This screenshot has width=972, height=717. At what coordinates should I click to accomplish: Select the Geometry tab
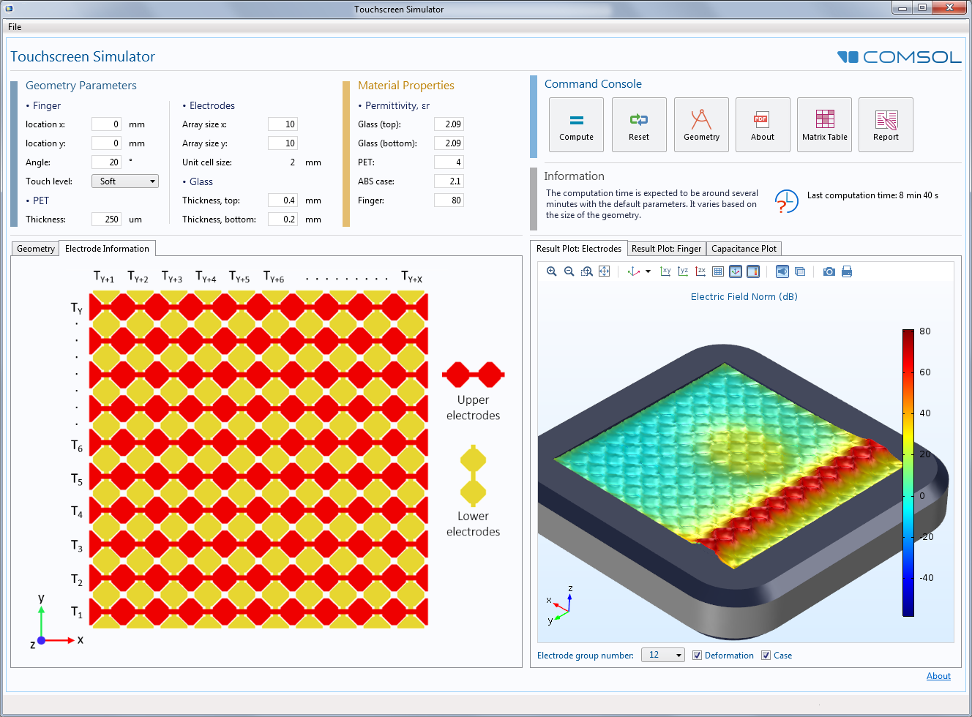coord(36,249)
